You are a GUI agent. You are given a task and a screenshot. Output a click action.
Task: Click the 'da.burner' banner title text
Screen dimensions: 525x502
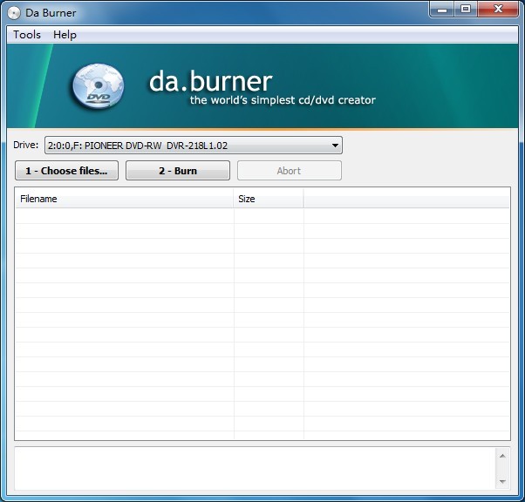pos(211,81)
